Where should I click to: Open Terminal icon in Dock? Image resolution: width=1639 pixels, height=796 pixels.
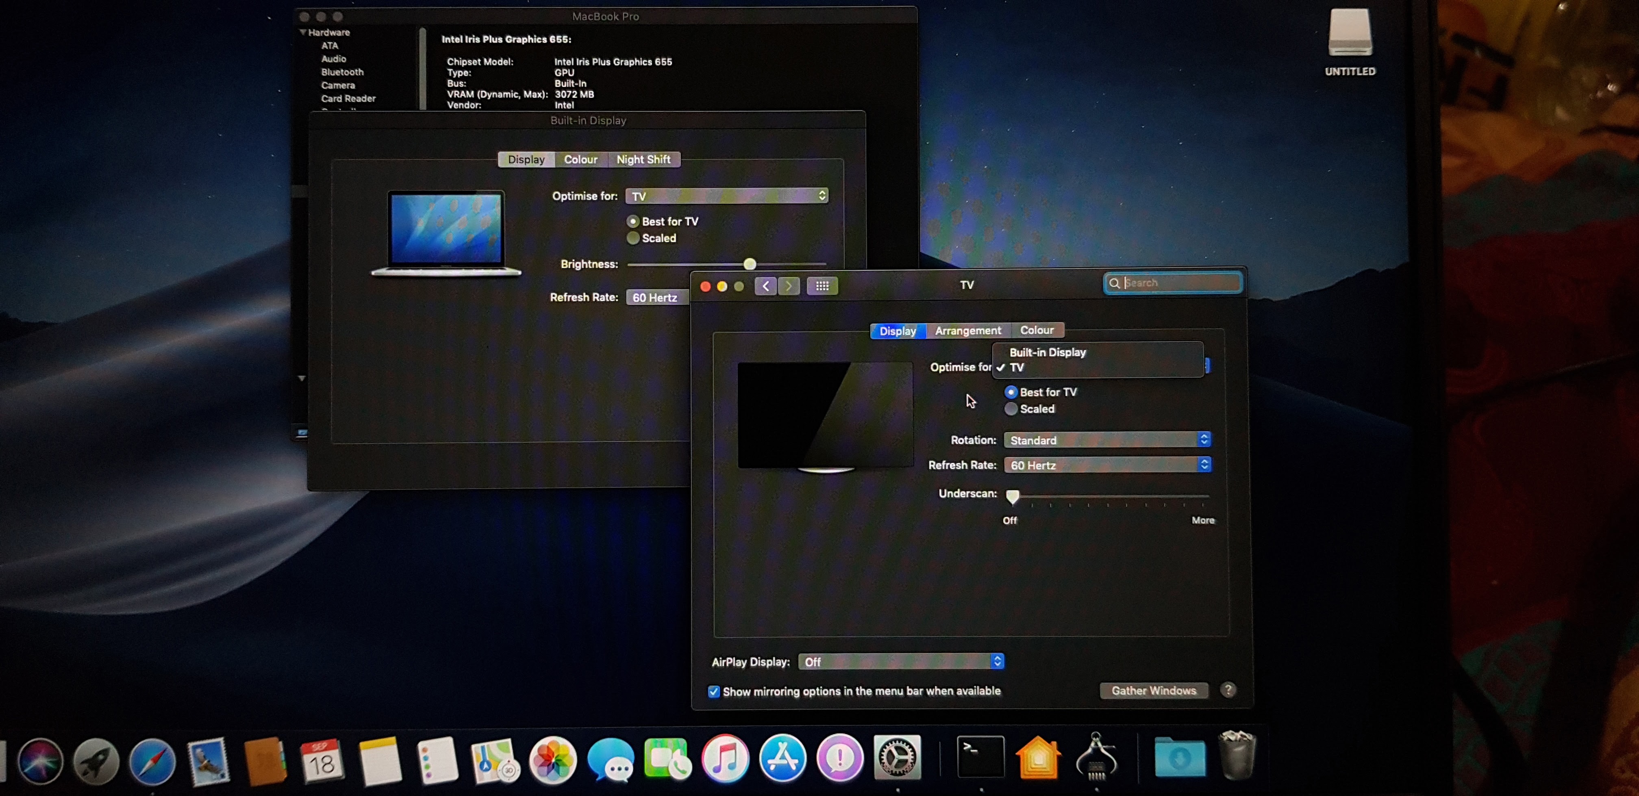tap(981, 757)
